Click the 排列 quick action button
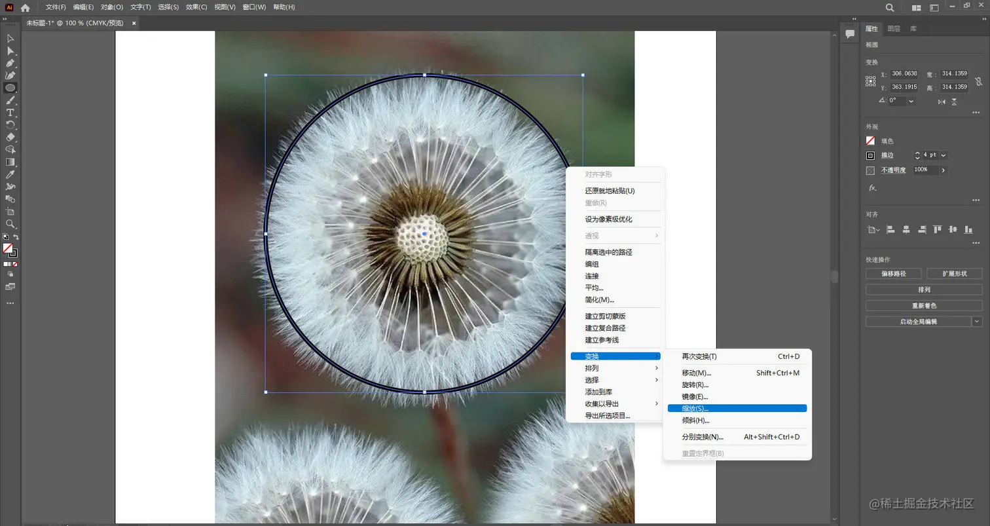The height and width of the screenshot is (526, 990). [924, 289]
